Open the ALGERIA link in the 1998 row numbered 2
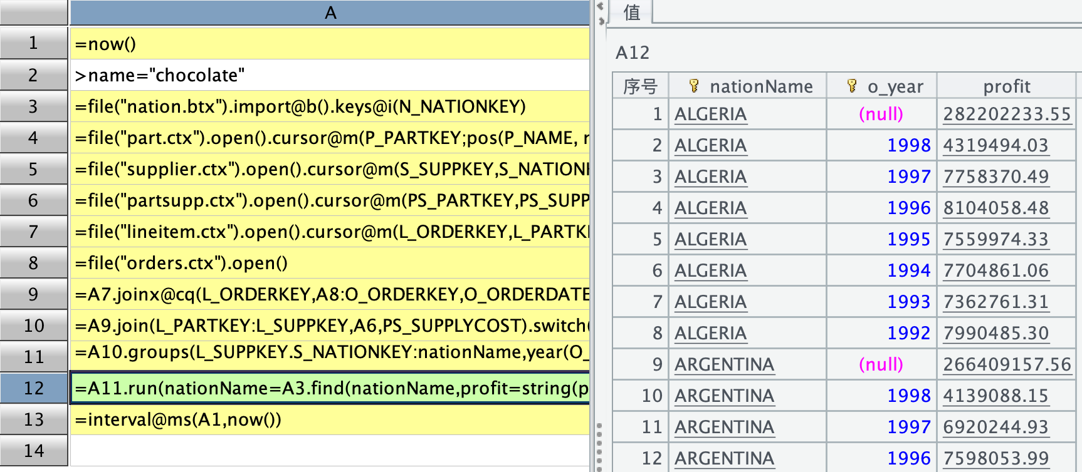Screen dimensions: 1082x472 (710, 145)
